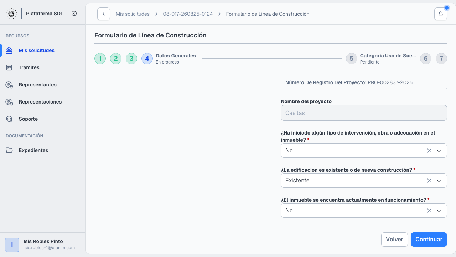Viewport: 456px width, 257px height.
Task: Click Representaciones user icon
Action: click(9, 102)
